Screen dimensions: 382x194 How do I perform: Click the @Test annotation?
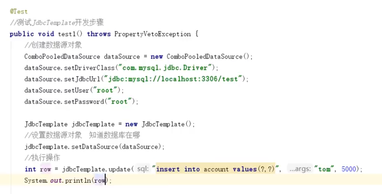point(19,12)
